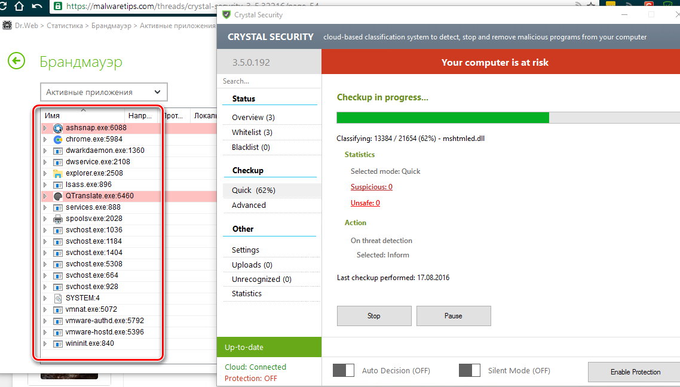Click Enable Protection button

[635, 372]
